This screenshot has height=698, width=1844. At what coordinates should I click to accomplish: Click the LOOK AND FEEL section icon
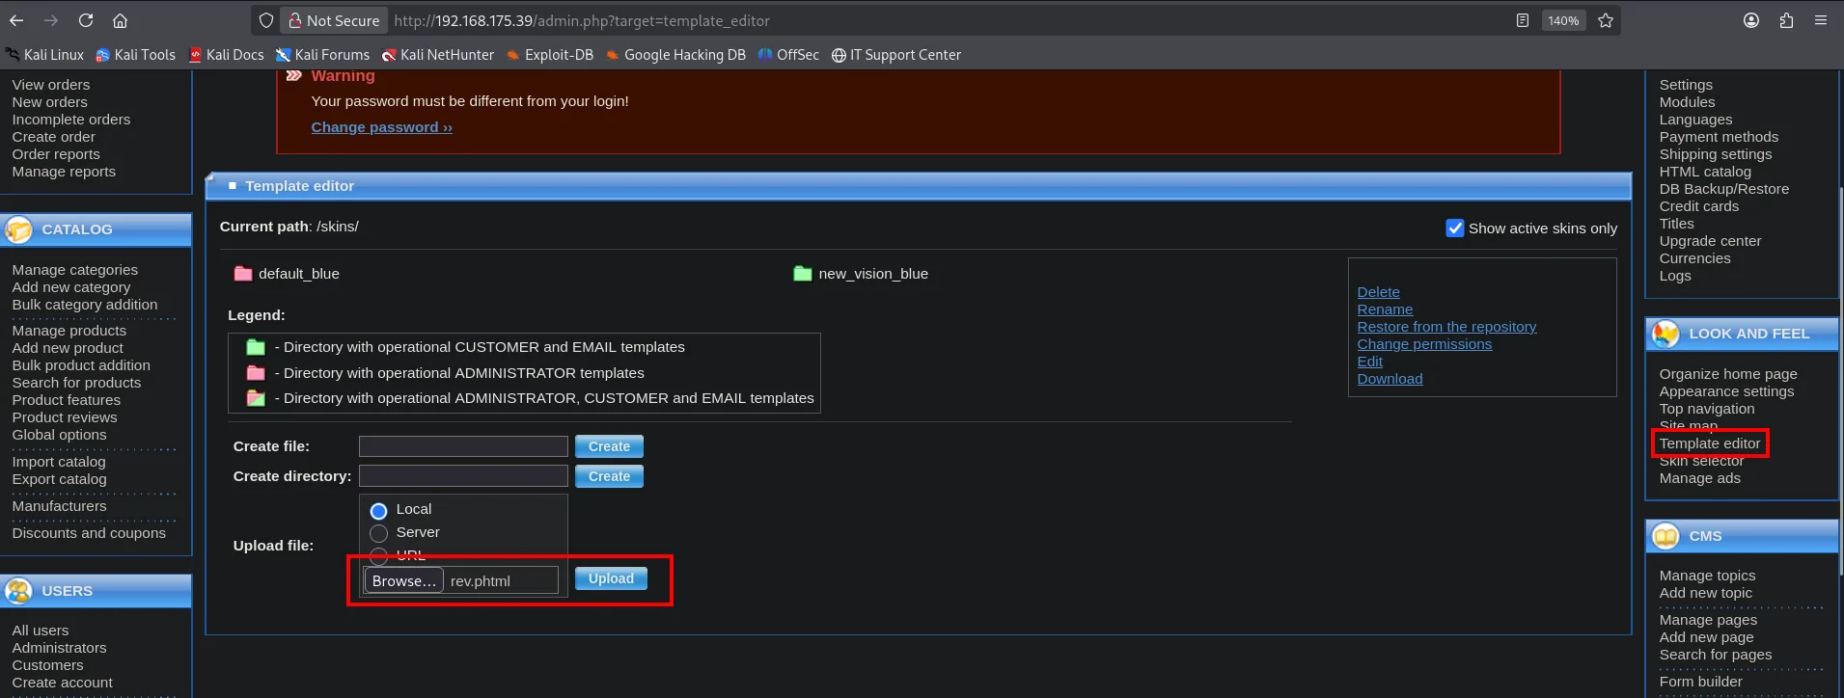[x=1665, y=334]
